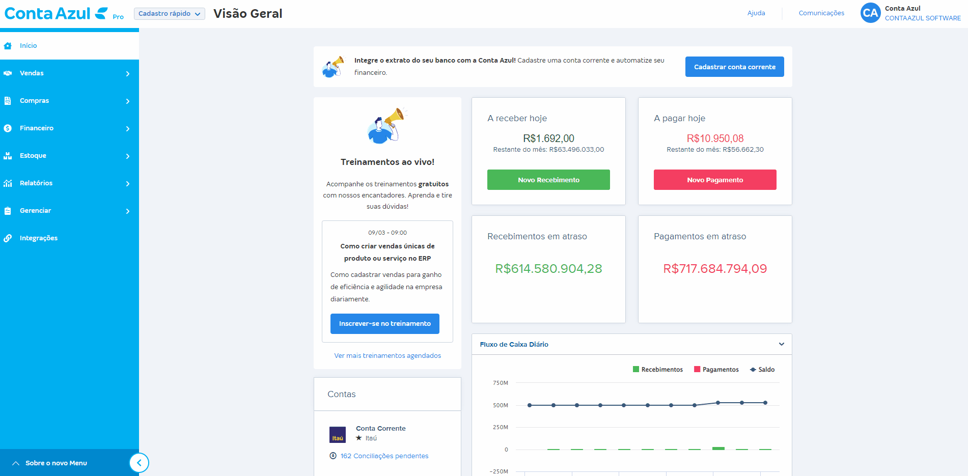Open the Relatórios menu item
The height and width of the screenshot is (476, 968).
point(69,183)
